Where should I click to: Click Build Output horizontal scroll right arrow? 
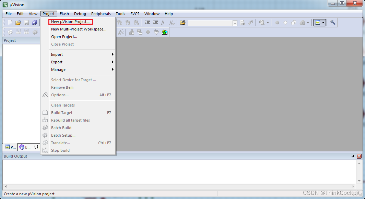[x=353, y=186]
